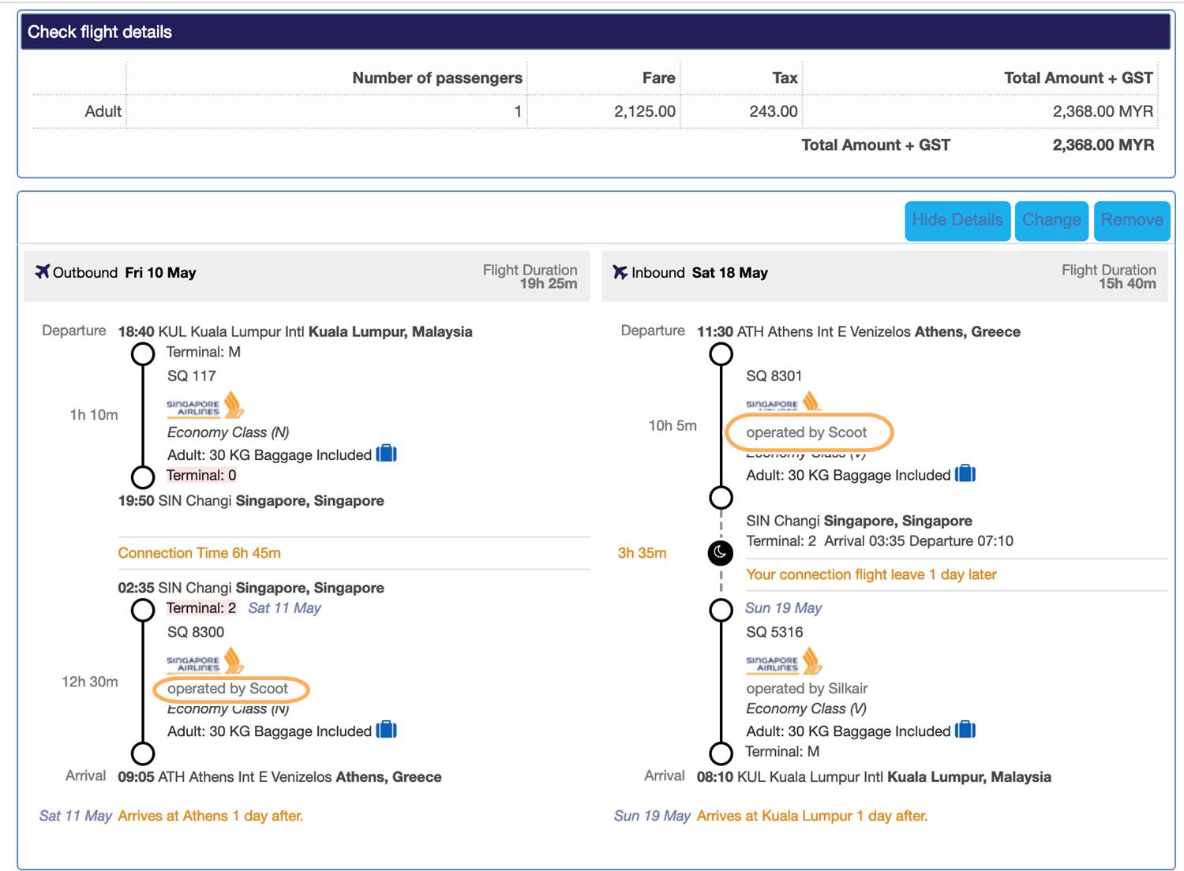Click flight number SQ 117
Image resolution: width=1184 pixels, height=871 pixels.
(x=191, y=376)
